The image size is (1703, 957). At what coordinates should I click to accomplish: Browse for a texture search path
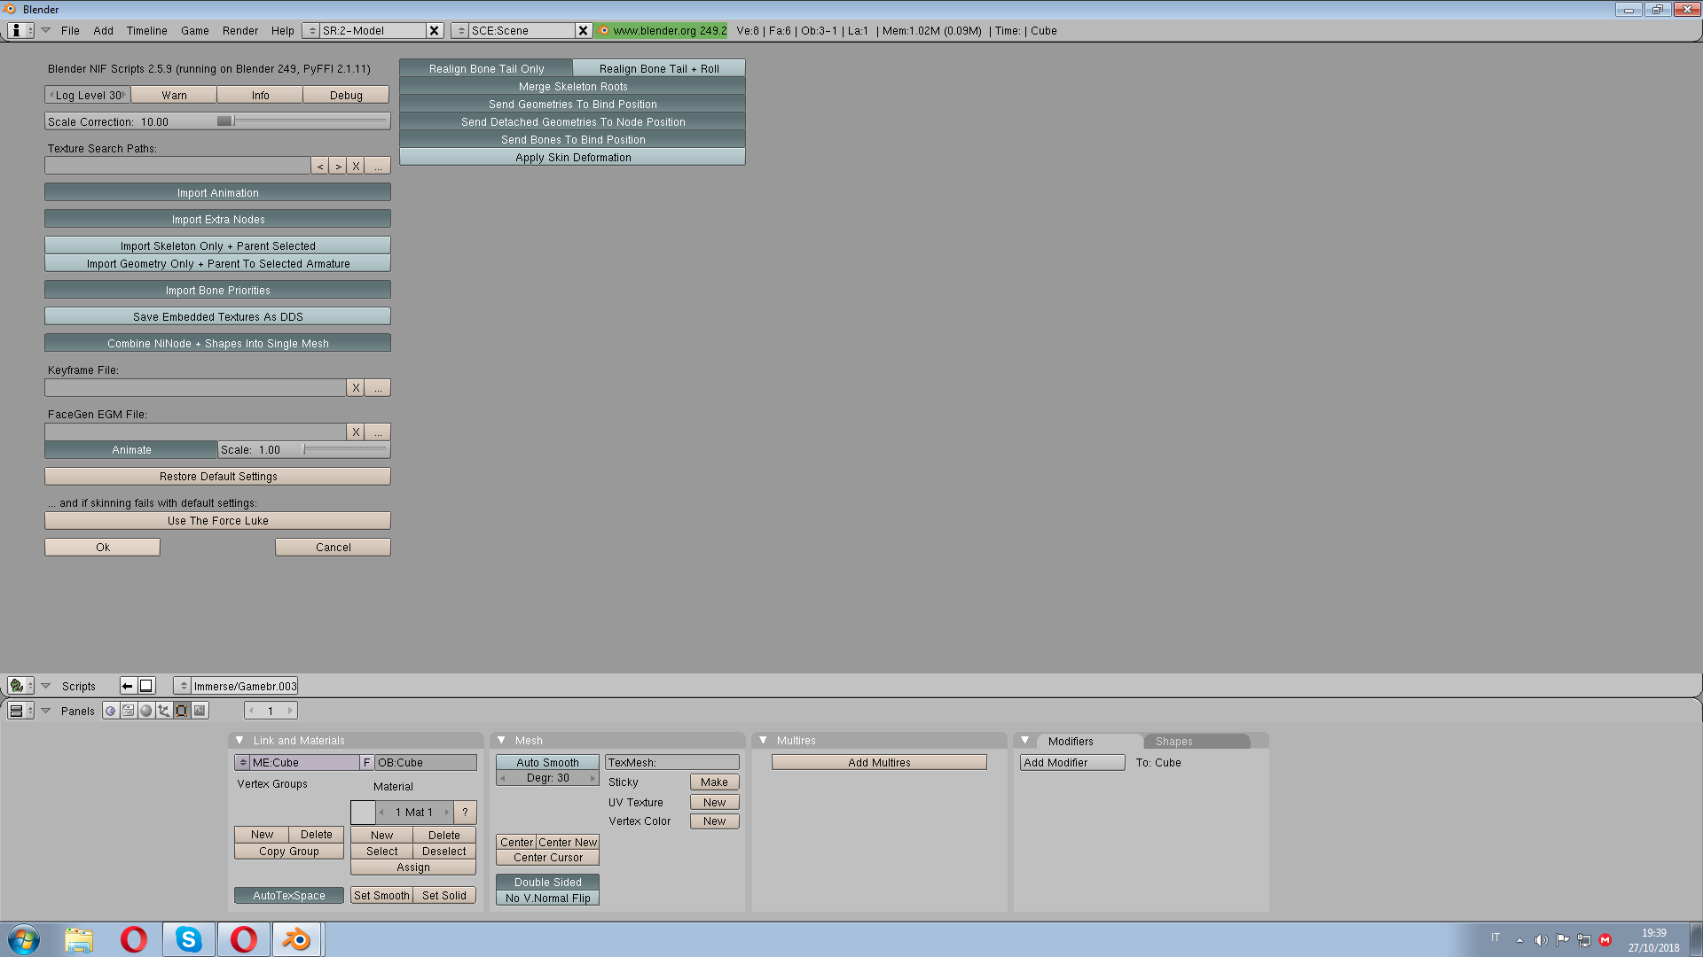tap(378, 167)
